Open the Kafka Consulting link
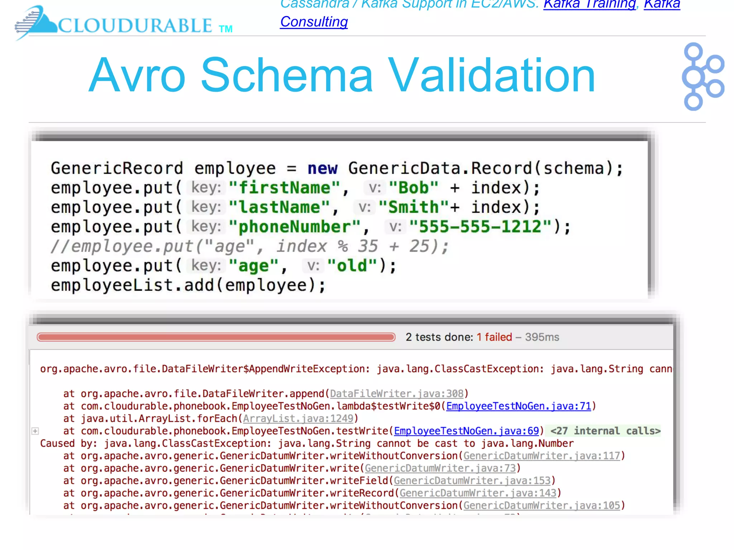 coord(314,22)
